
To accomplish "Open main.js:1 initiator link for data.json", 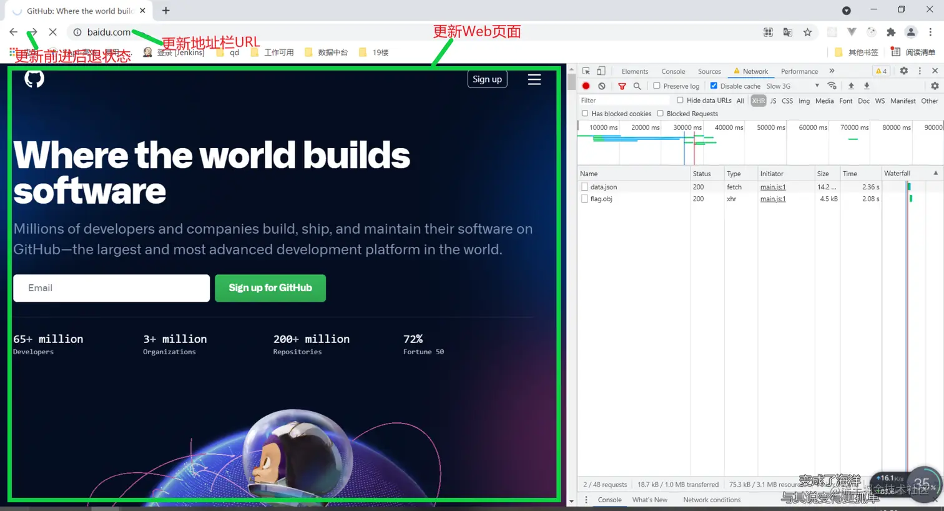I will [x=773, y=187].
